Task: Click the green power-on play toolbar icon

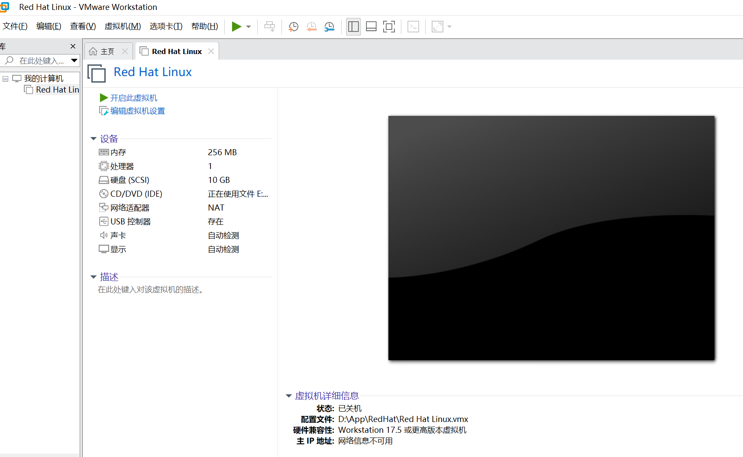Action: (236, 27)
